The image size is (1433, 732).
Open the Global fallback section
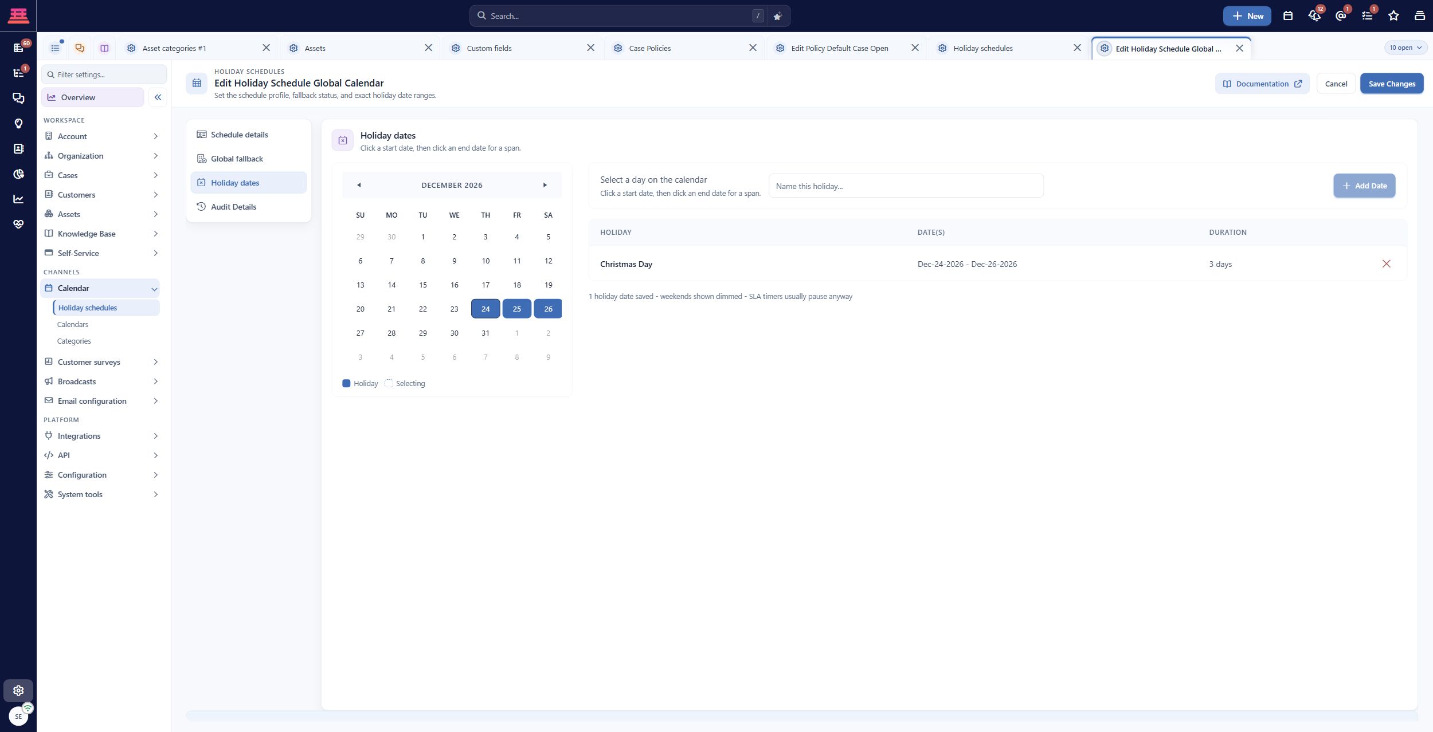coord(248,159)
